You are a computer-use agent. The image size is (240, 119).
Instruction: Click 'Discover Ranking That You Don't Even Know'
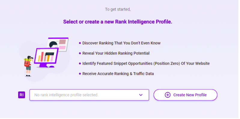click(x=121, y=43)
